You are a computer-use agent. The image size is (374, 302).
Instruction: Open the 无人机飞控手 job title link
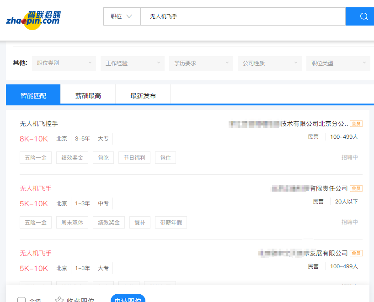click(x=39, y=124)
